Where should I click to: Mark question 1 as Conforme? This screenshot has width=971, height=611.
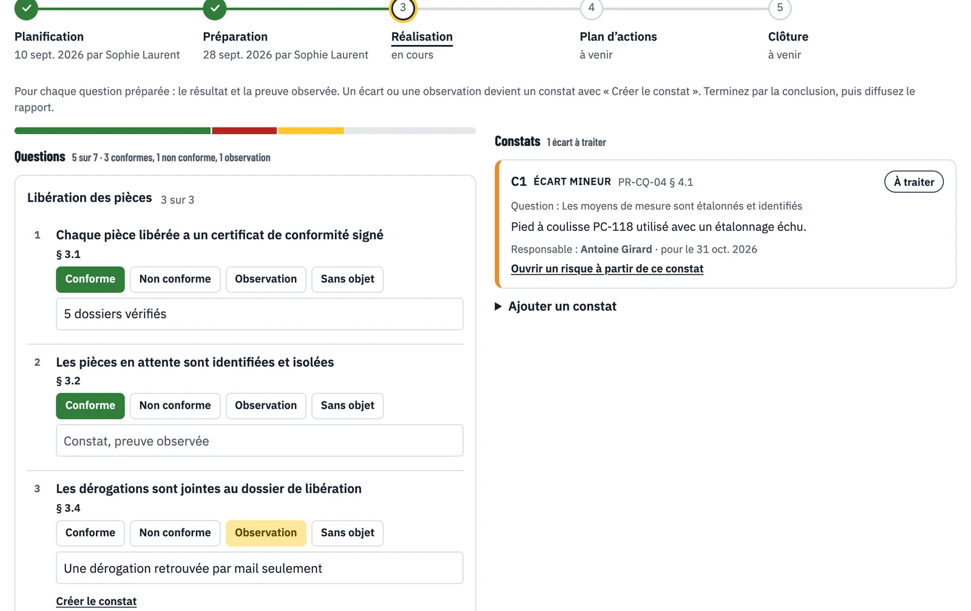[90, 279]
